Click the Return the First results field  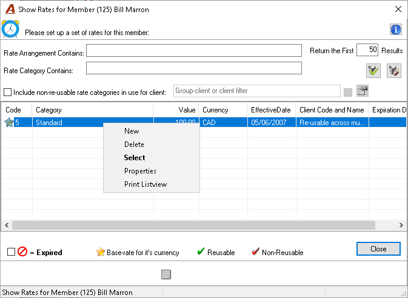click(367, 50)
